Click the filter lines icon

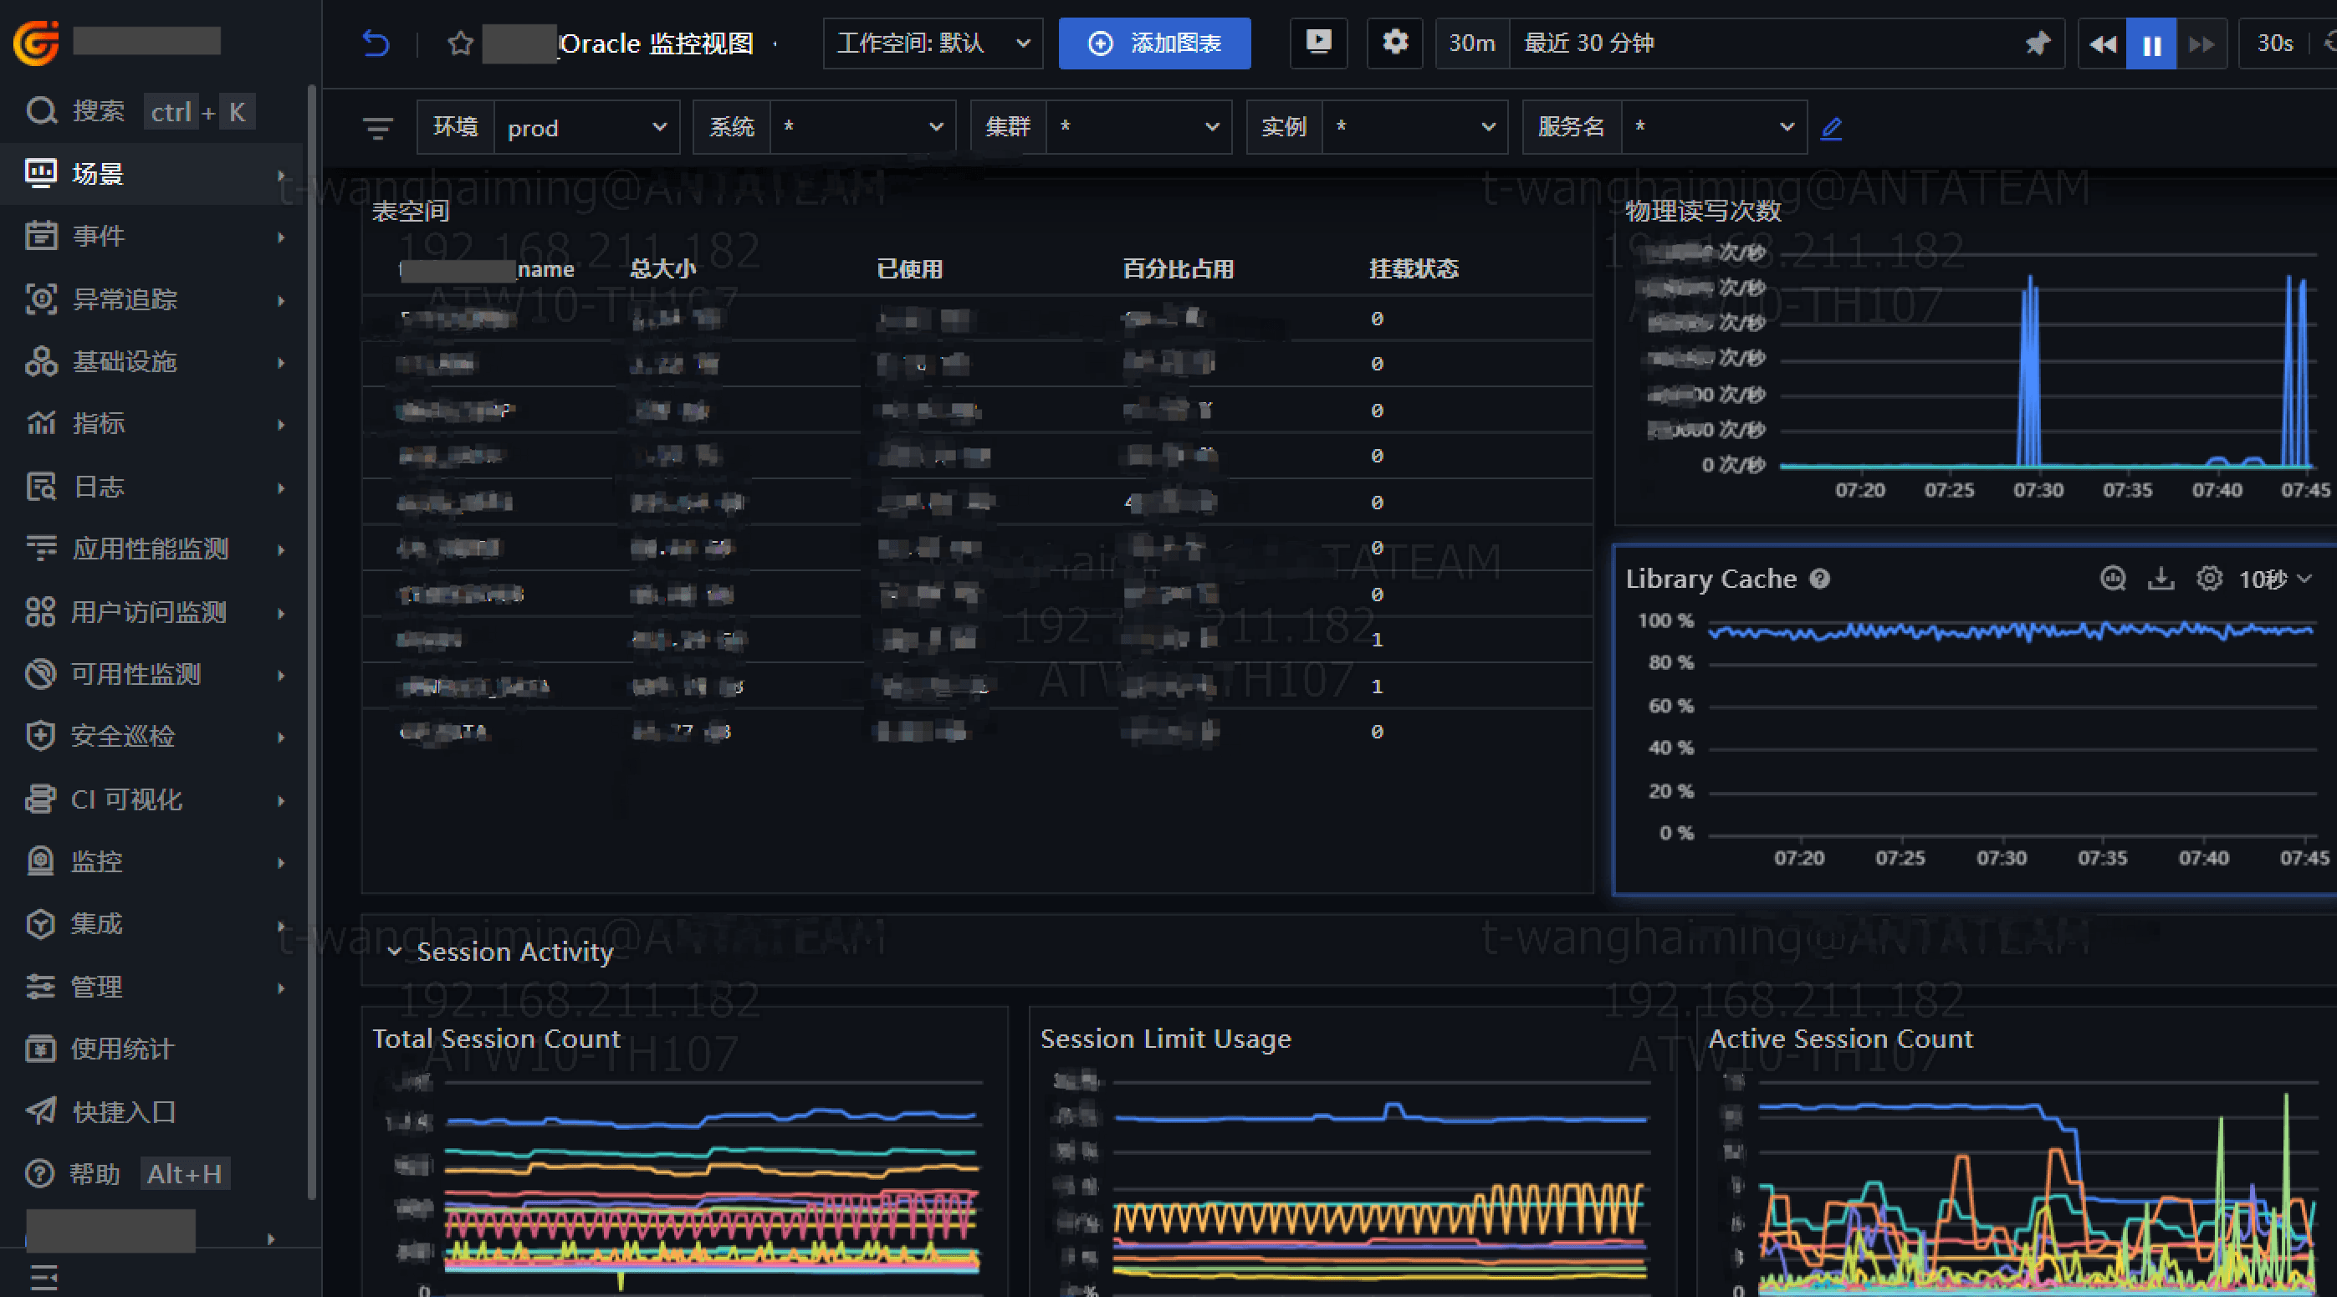pyautogui.click(x=378, y=128)
